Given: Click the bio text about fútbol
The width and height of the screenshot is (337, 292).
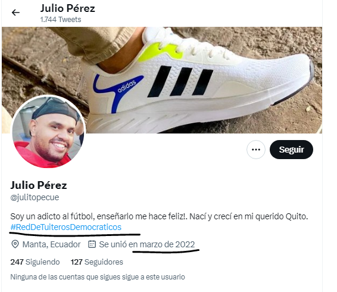Looking at the screenshot, I should pos(159,216).
